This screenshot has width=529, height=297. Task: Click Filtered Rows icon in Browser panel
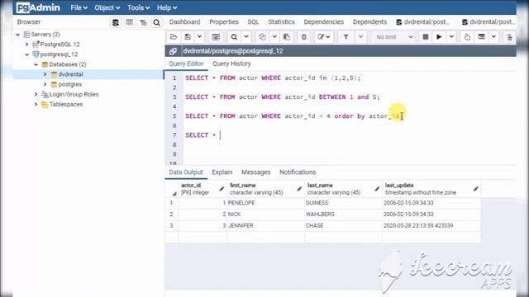click(x=143, y=22)
